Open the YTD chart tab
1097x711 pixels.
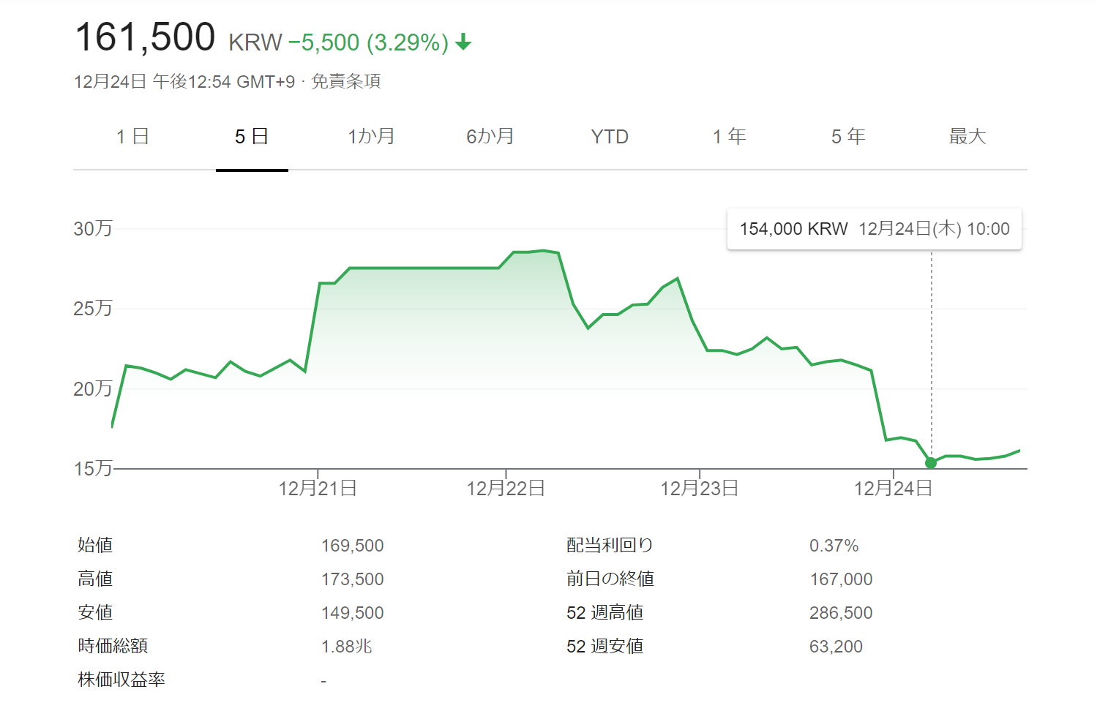pyautogui.click(x=610, y=137)
